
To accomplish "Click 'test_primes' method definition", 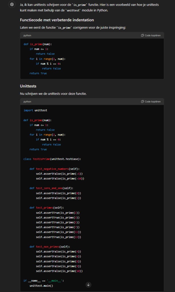I will 47,208.
